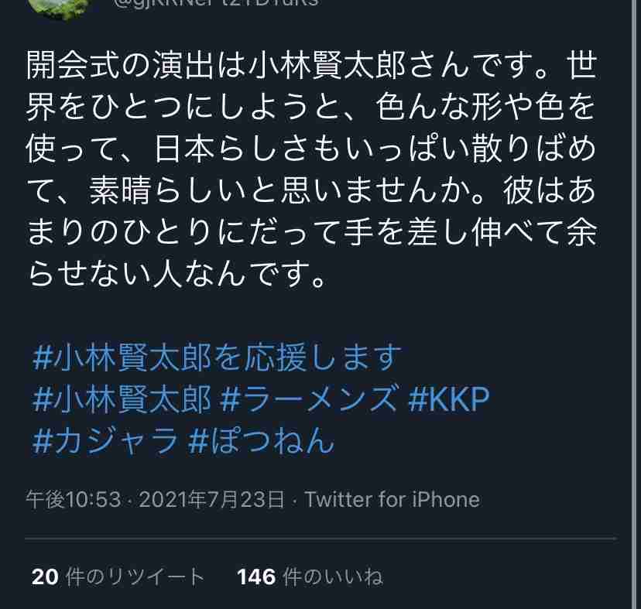The height and width of the screenshot is (609, 641).
Task: Click the tweet's first line starting 開会式の演出は
Action: pyautogui.click(x=312, y=66)
